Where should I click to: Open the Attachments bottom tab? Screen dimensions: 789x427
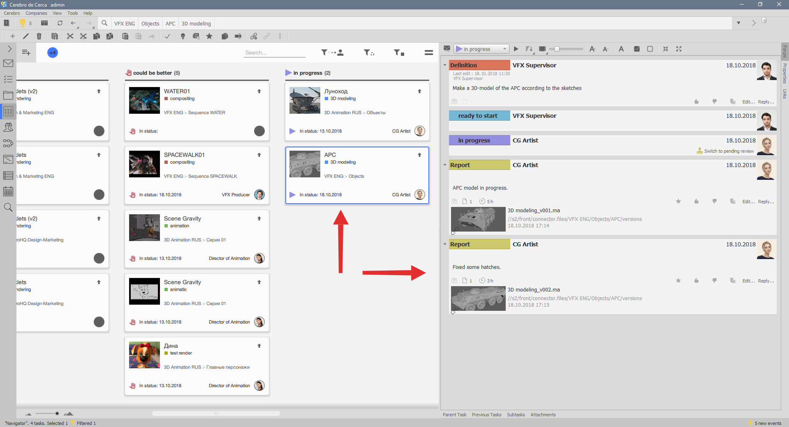(x=543, y=415)
